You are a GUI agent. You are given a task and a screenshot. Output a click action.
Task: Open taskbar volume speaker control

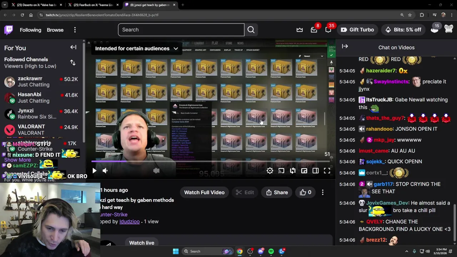pos(428,251)
